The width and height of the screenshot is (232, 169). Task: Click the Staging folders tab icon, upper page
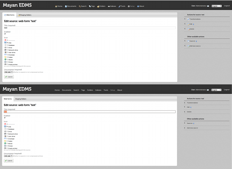pos(19,15)
